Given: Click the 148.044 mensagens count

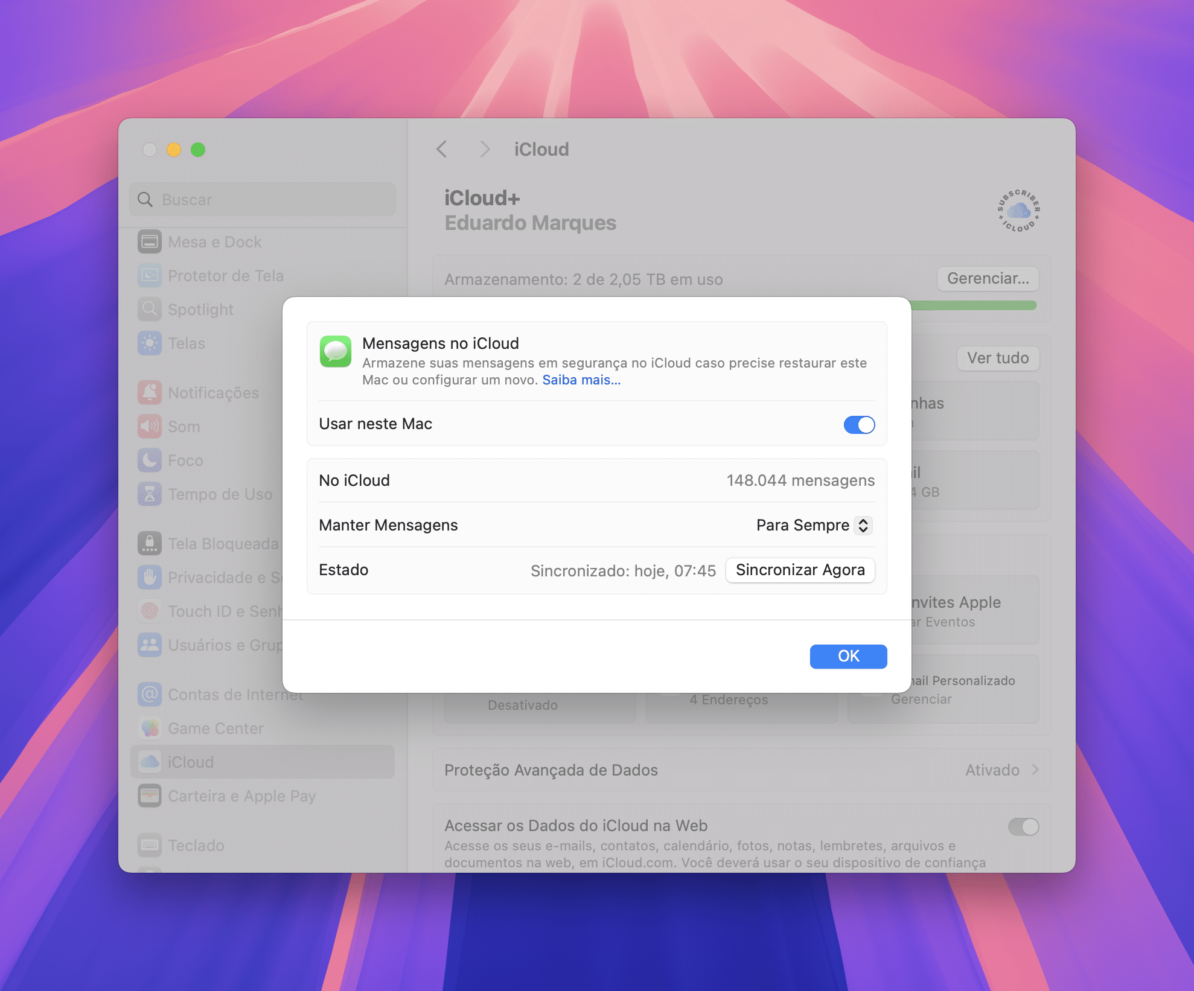Looking at the screenshot, I should 800,480.
